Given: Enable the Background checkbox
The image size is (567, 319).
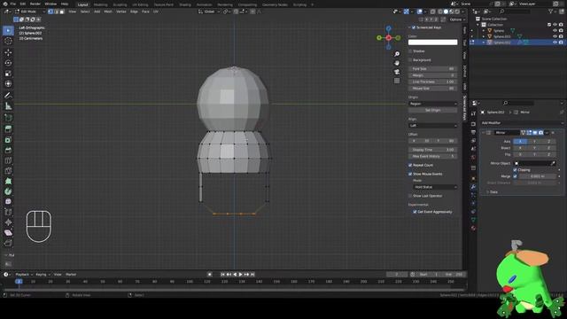Looking at the screenshot, I should click(410, 60).
